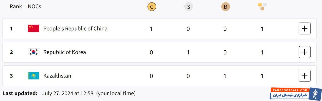This screenshot has width=322, height=101.
Task: Select the Kazakhstan country name
Action: (57, 76)
